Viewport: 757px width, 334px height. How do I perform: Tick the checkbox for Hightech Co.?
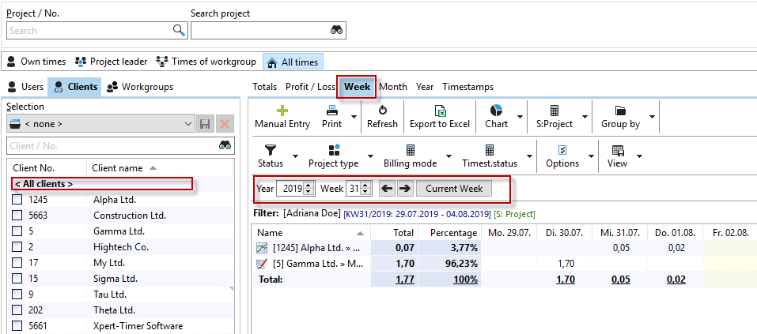coord(17,247)
